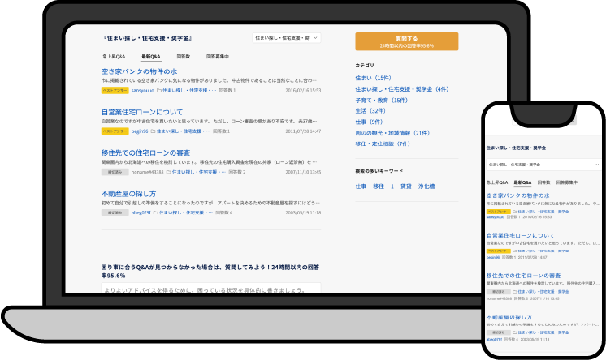Click the folder icon beside sansyouuo's category
This screenshot has width=606, height=360.
tap(159, 91)
